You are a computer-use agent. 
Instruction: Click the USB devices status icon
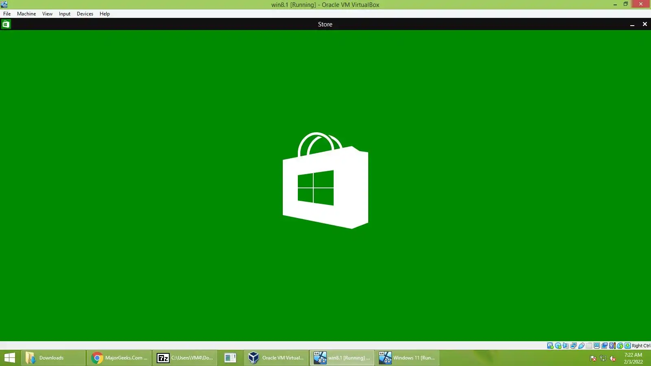click(x=581, y=346)
